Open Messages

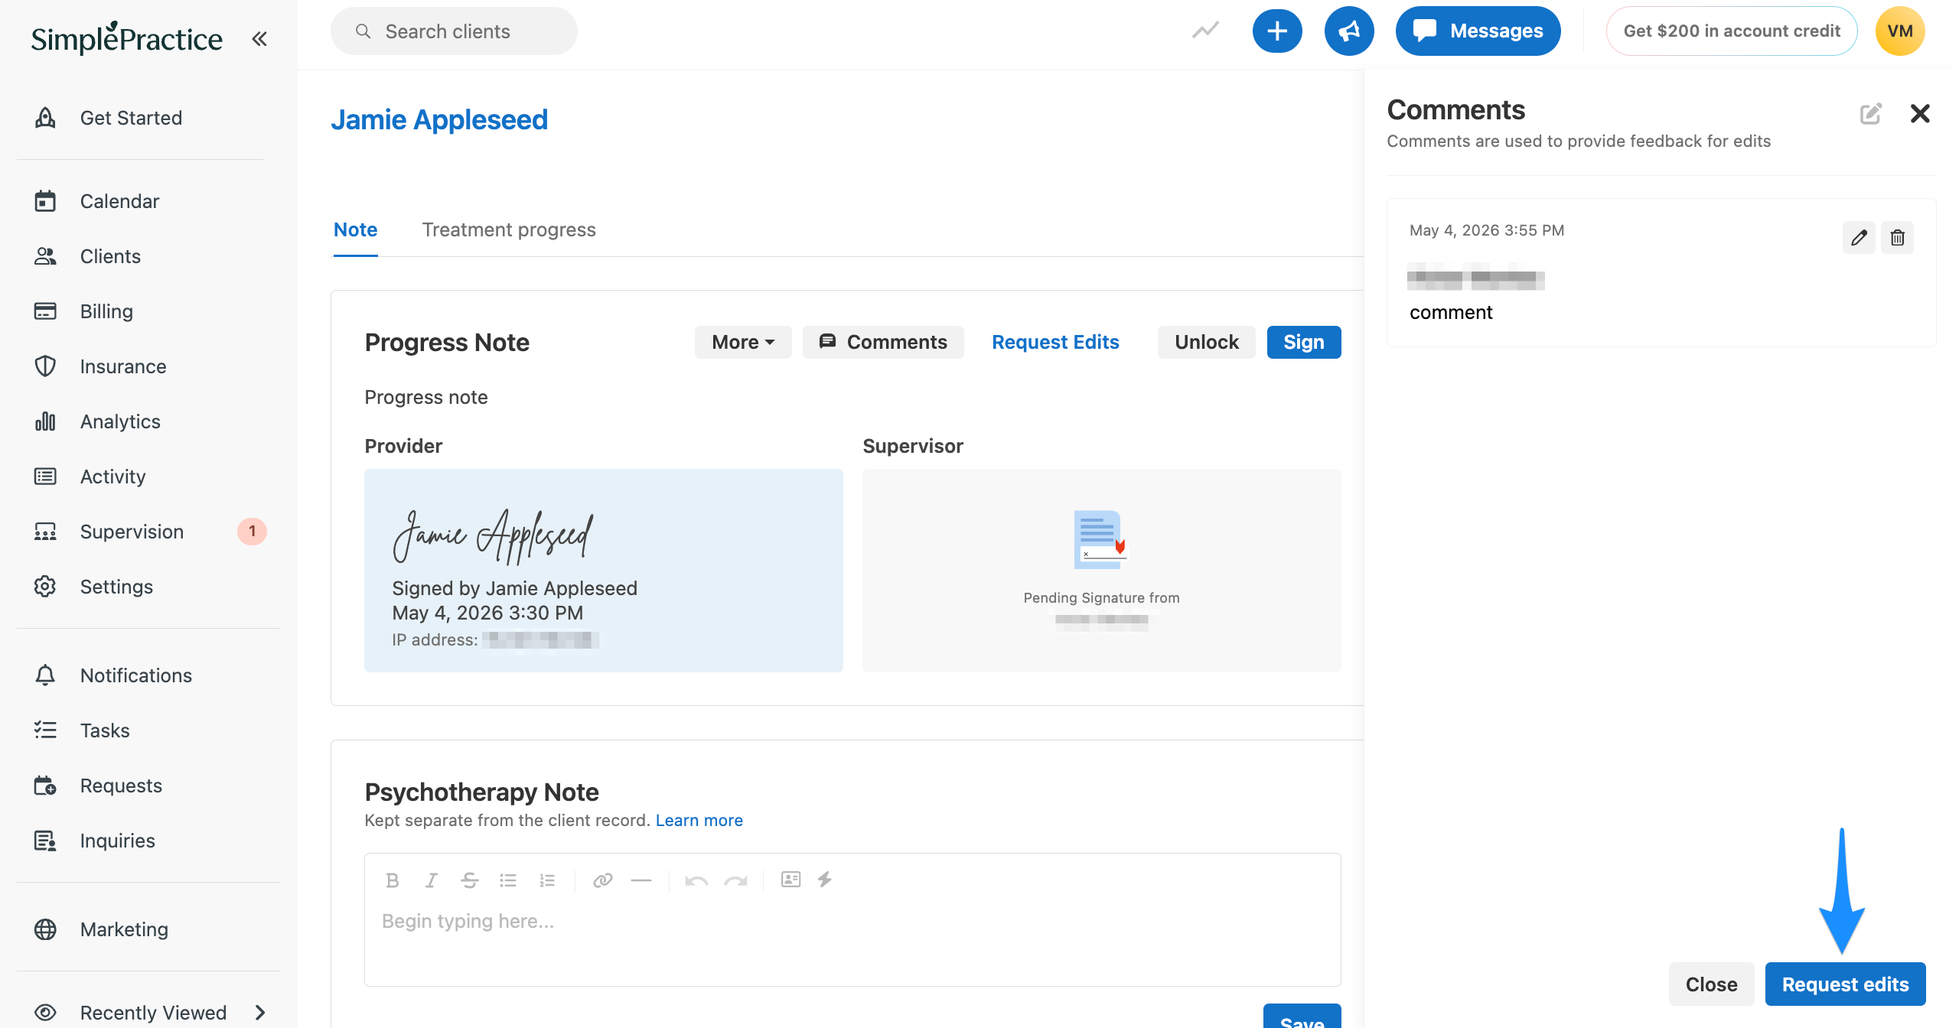coord(1478,31)
